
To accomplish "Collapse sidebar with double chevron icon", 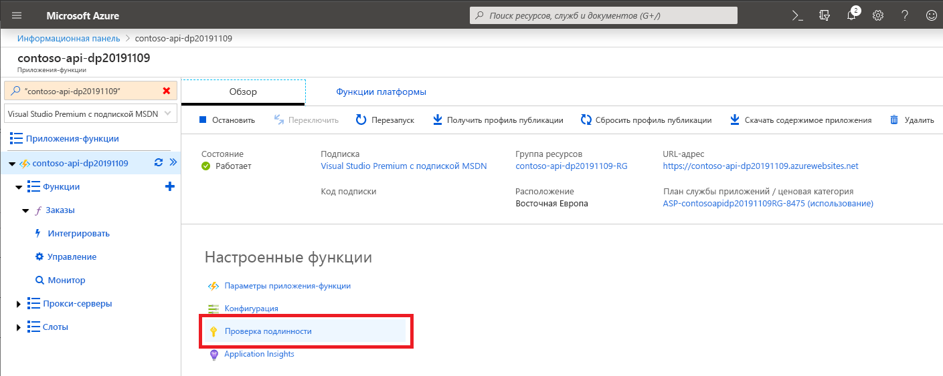I will [173, 162].
